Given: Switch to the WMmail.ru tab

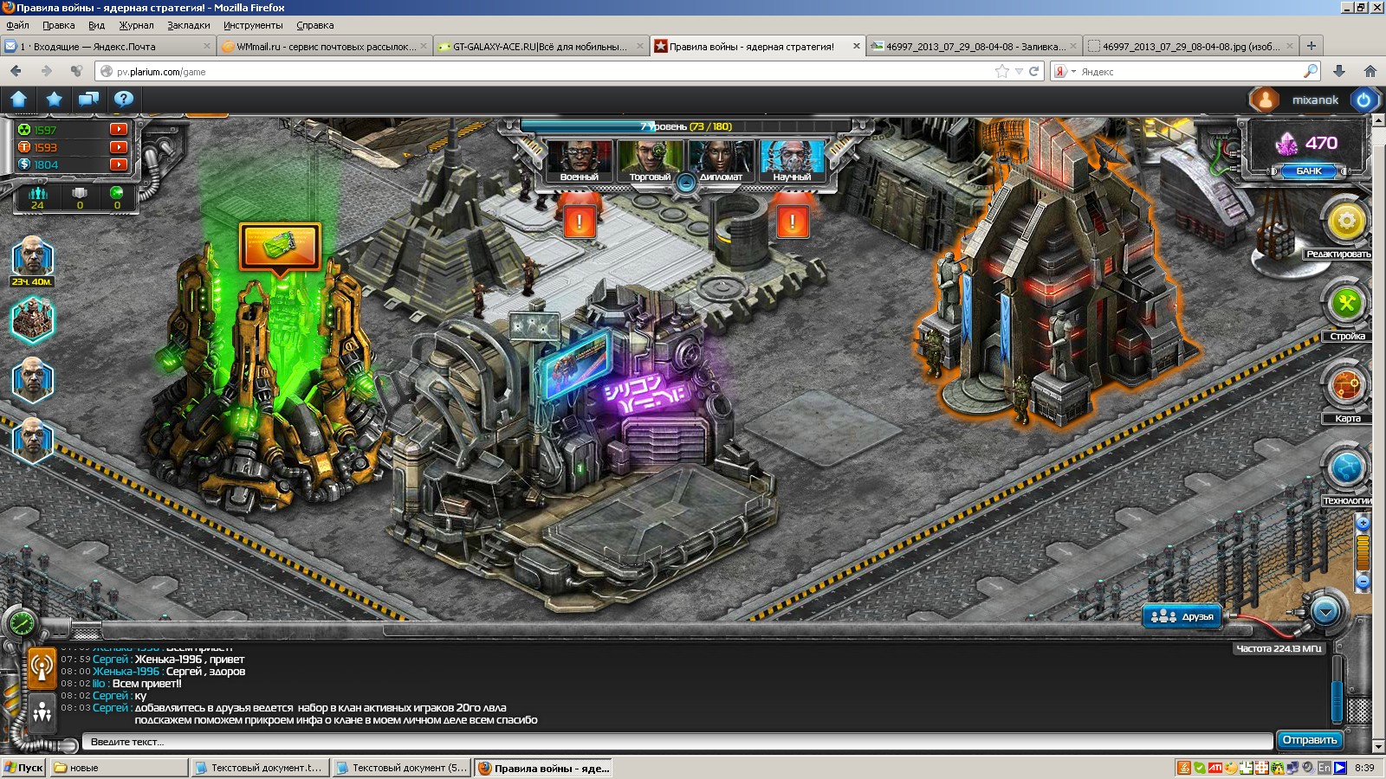Looking at the screenshot, I should (x=324, y=47).
